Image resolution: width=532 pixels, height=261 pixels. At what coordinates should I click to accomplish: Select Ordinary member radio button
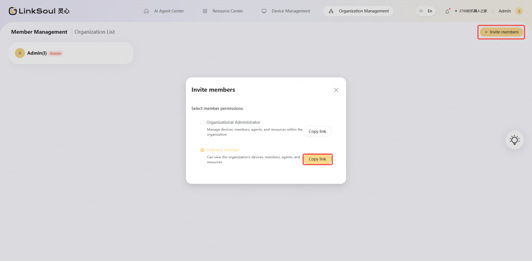pos(202,150)
